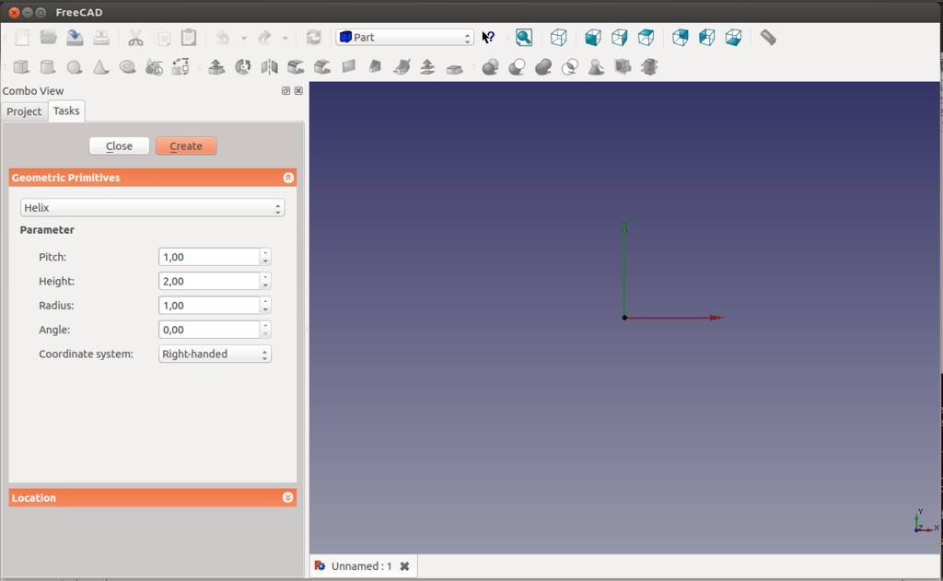Activate the What's This help pointer
Image resolution: width=943 pixels, height=581 pixels.
(x=488, y=38)
